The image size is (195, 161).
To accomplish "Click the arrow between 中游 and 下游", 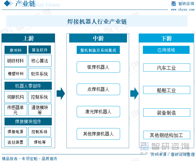I will pyautogui.click(x=134, y=93).
